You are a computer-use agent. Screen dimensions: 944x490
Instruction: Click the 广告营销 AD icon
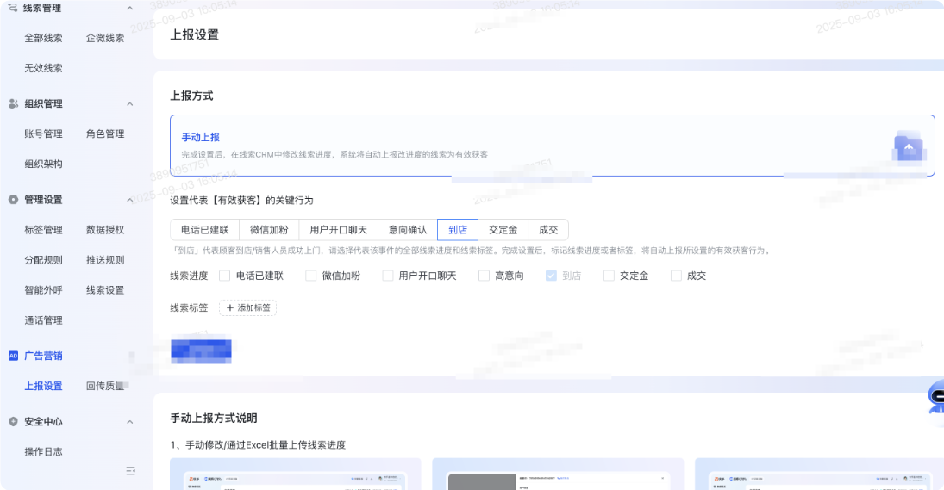[x=13, y=356]
